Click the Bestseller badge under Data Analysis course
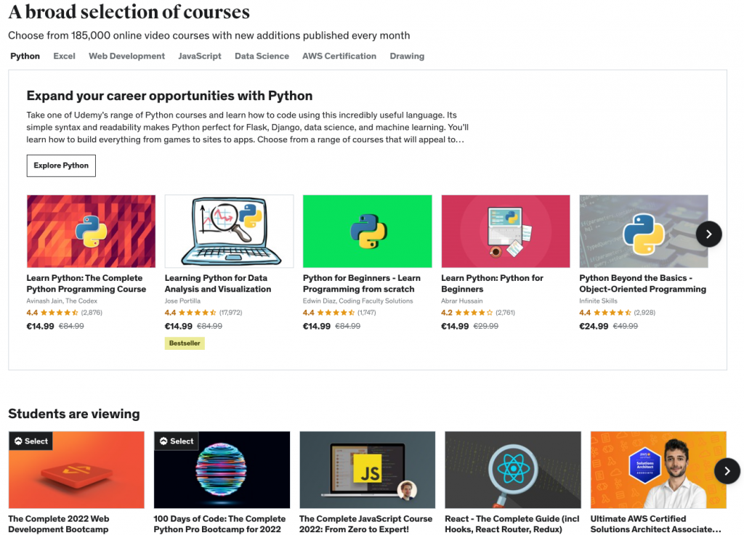Screen dimensions: 744x535 185,343
